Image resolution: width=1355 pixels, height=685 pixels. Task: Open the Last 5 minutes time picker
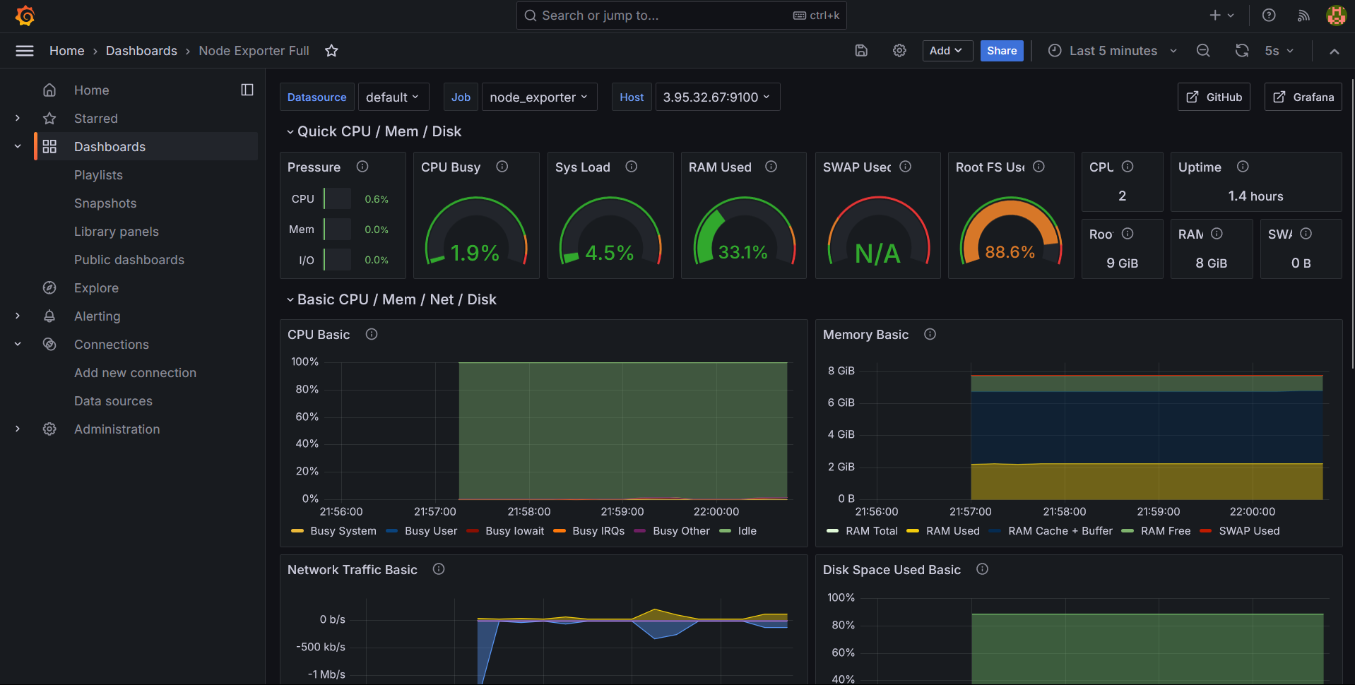(1113, 51)
